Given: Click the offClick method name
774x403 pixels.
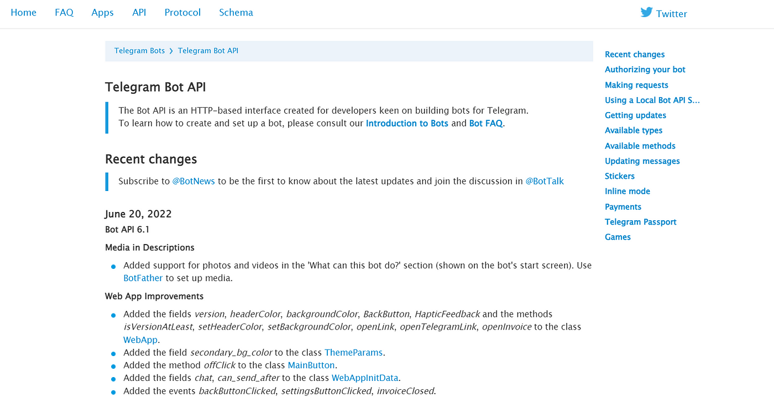Looking at the screenshot, I should tap(219, 365).
